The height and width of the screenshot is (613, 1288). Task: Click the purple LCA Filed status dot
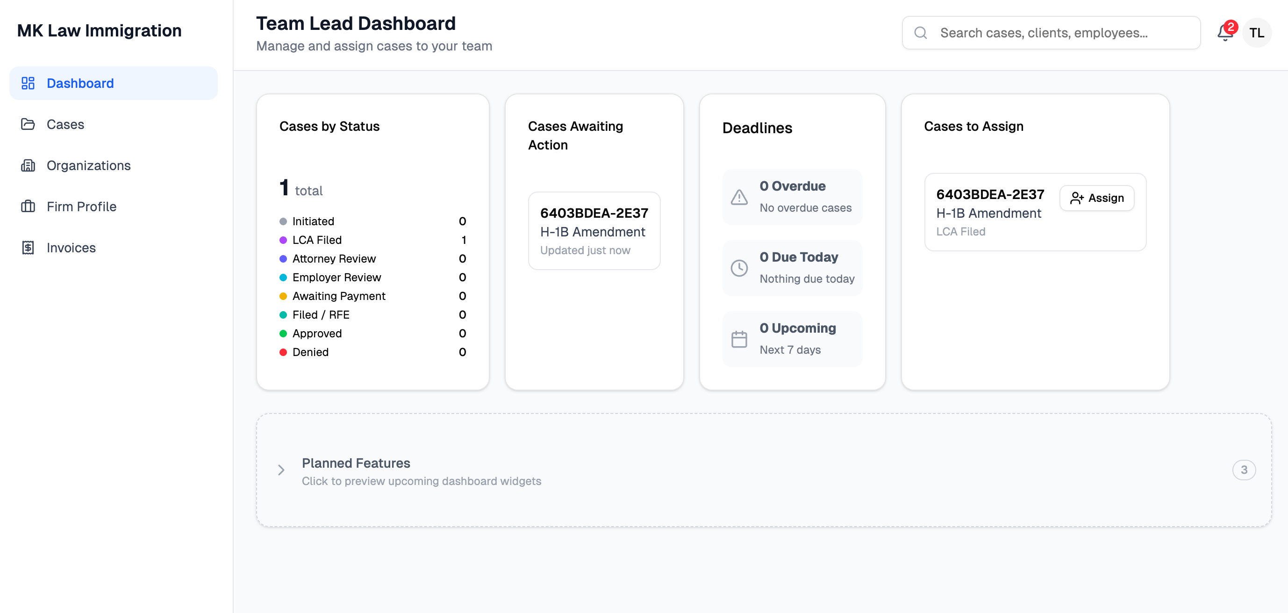[x=283, y=240]
